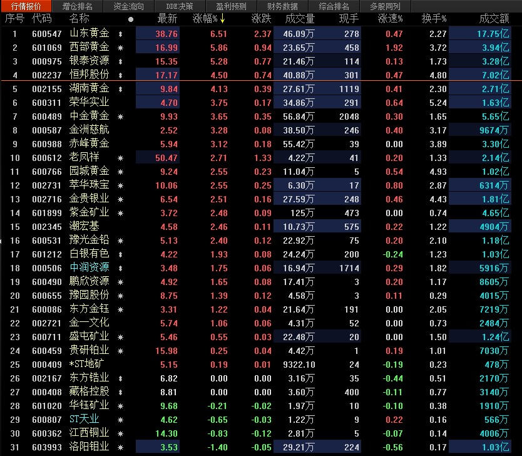Click the star marker beside 江西铜业
The width and height of the screenshot is (522, 456).
(x=121, y=433)
